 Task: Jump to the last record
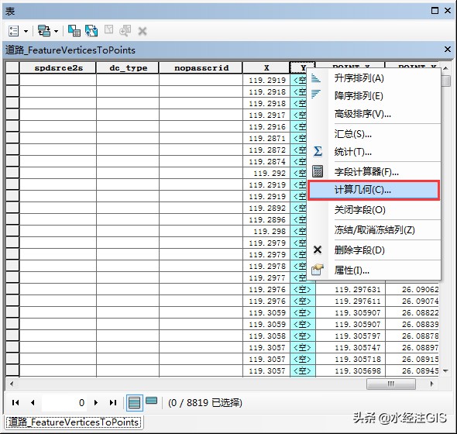[113, 403]
